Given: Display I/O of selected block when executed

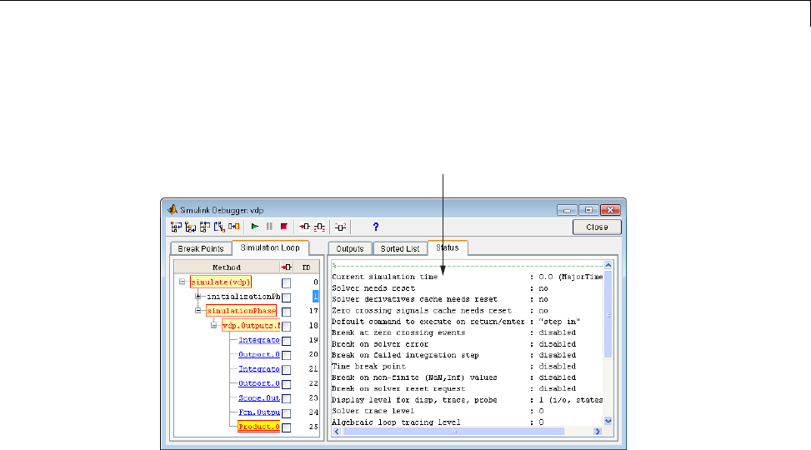Looking at the screenshot, I should point(319,227).
